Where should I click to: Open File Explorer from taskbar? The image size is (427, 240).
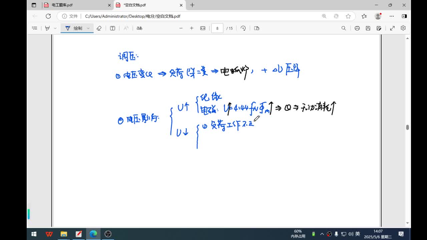coord(64,234)
